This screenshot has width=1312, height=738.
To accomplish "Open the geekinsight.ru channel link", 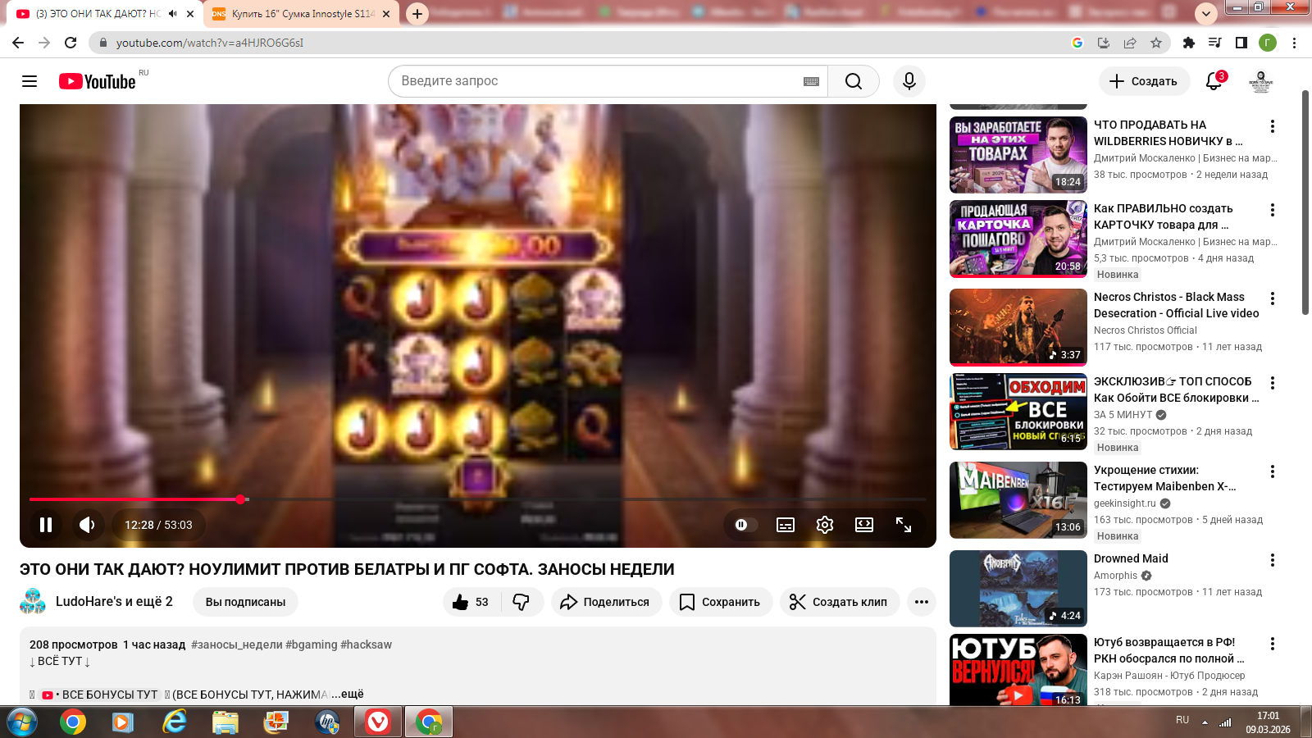I will pyautogui.click(x=1124, y=503).
